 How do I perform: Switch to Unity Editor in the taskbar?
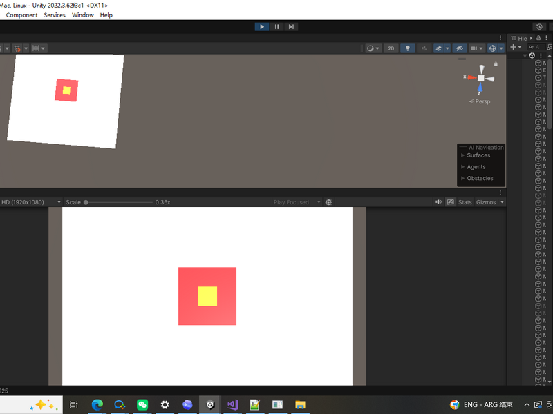[x=210, y=404]
